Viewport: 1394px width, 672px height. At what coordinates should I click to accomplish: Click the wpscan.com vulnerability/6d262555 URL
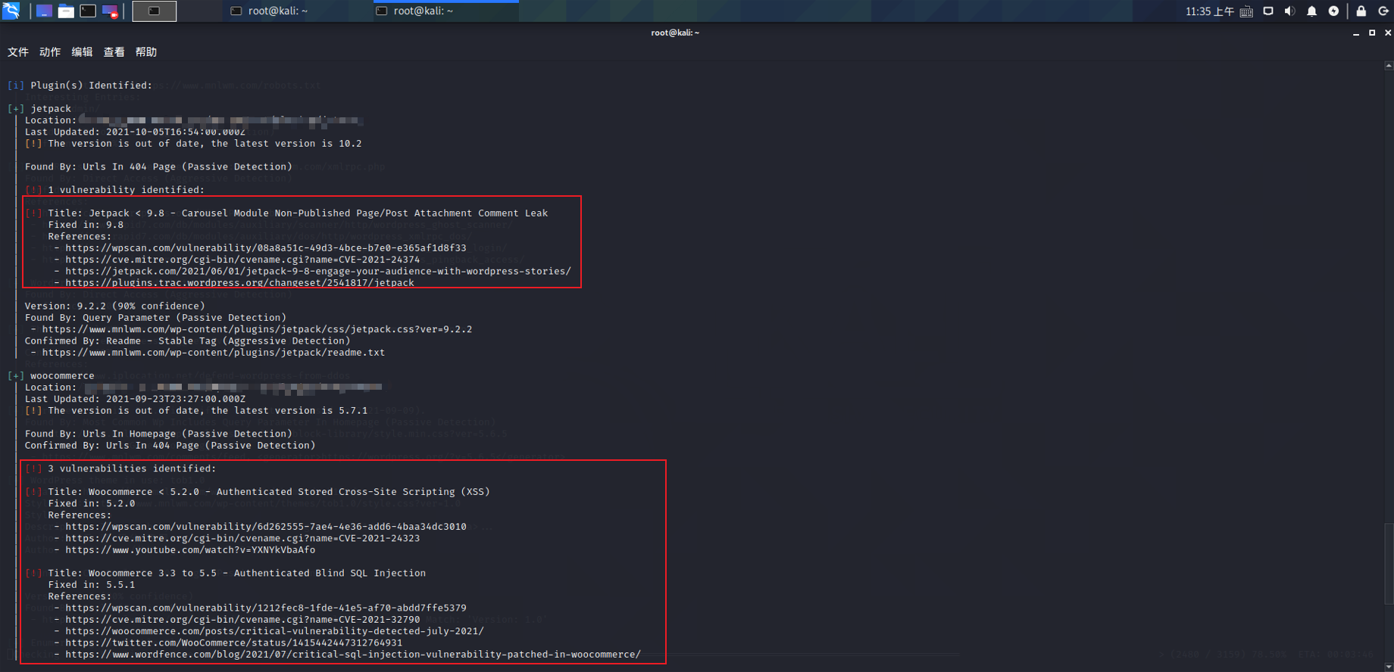click(x=266, y=527)
